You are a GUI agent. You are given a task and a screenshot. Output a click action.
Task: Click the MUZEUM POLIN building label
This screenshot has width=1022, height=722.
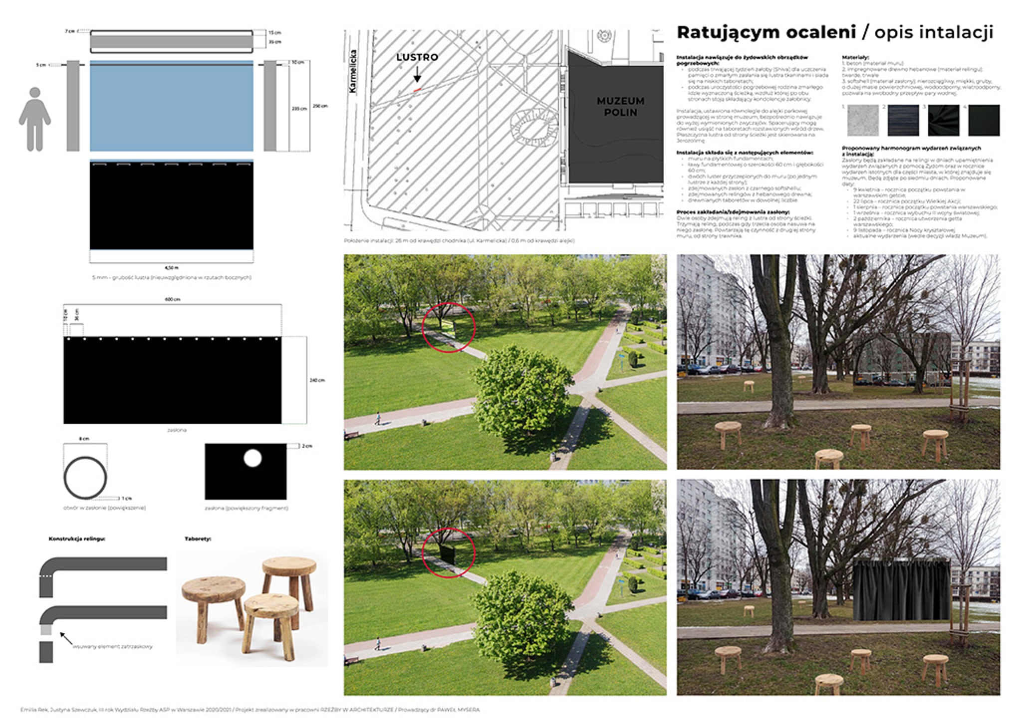(x=620, y=107)
